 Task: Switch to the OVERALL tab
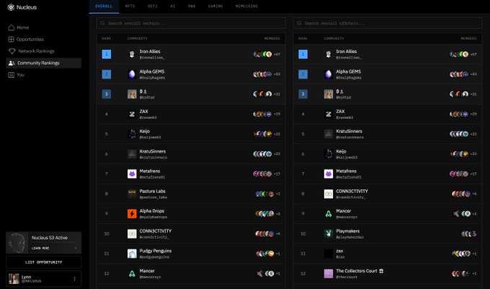click(104, 6)
